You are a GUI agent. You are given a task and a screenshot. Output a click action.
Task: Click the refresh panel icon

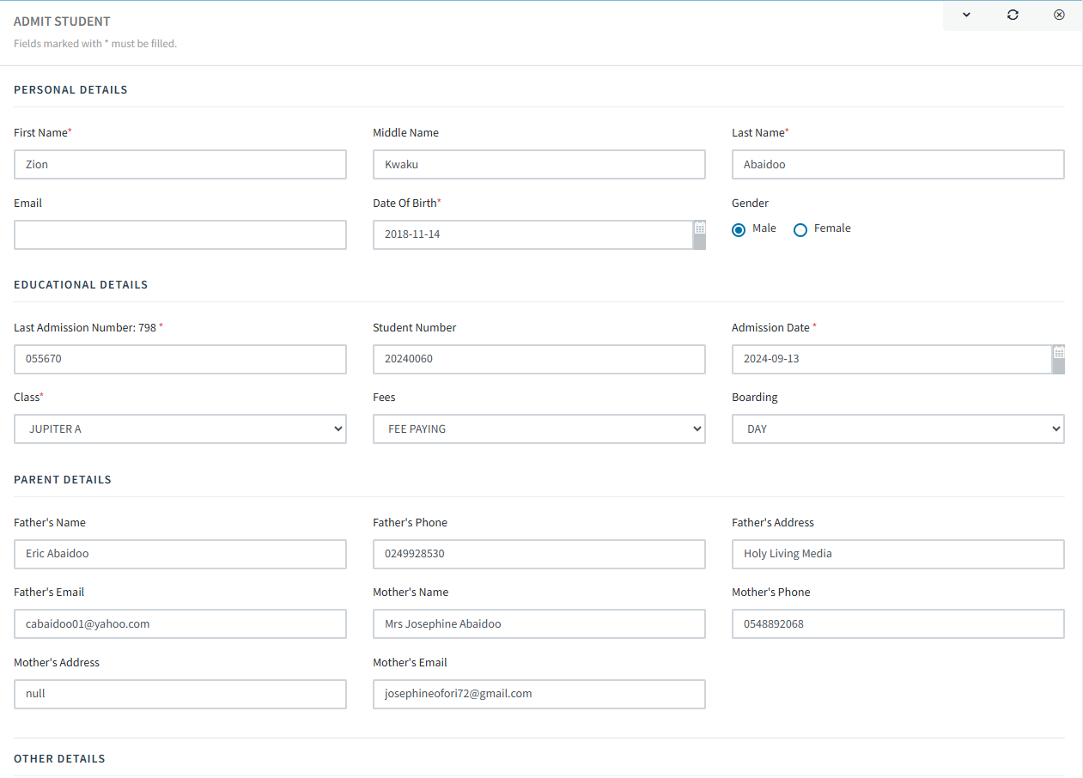[1013, 15]
